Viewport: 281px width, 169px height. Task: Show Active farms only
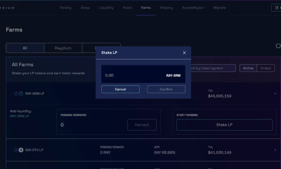pos(248,68)
